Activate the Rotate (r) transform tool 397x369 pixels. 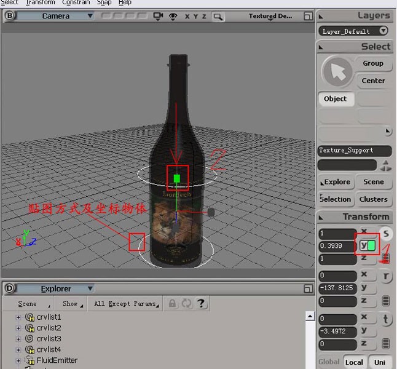pos(386,276)
